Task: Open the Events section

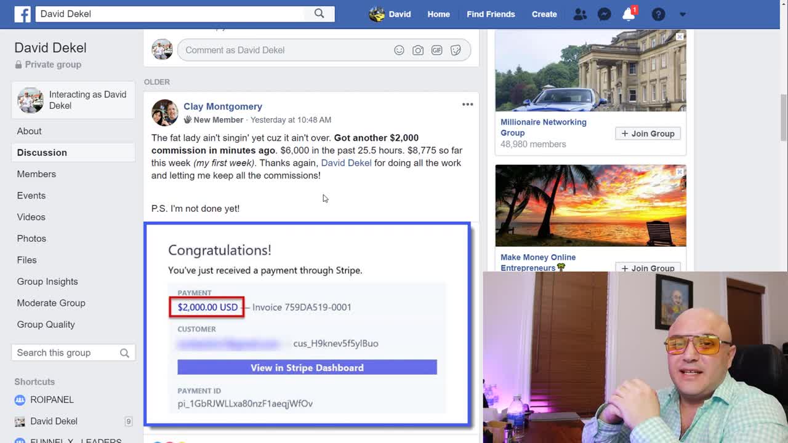Action: (x=31, y=196)
